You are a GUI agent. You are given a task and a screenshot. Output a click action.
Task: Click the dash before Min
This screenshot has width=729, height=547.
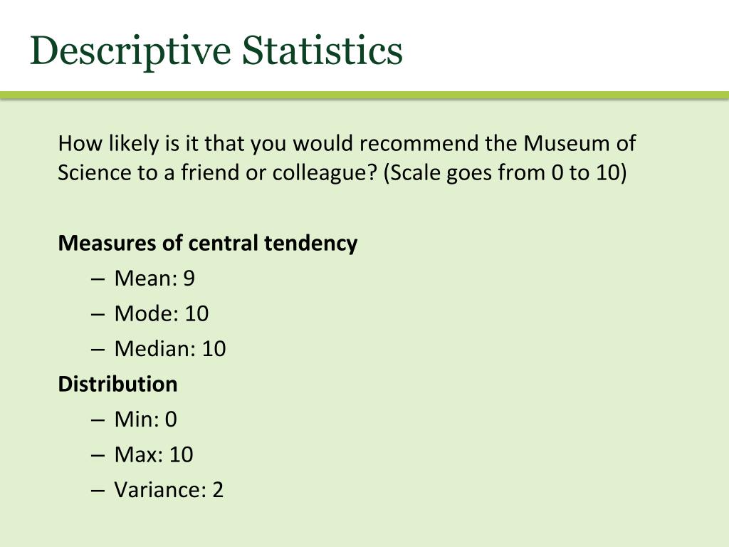click(x=98, y=420)
